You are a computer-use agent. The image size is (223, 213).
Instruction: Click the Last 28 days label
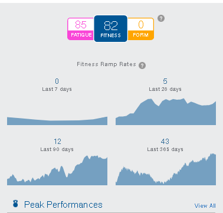click(165, 89)
